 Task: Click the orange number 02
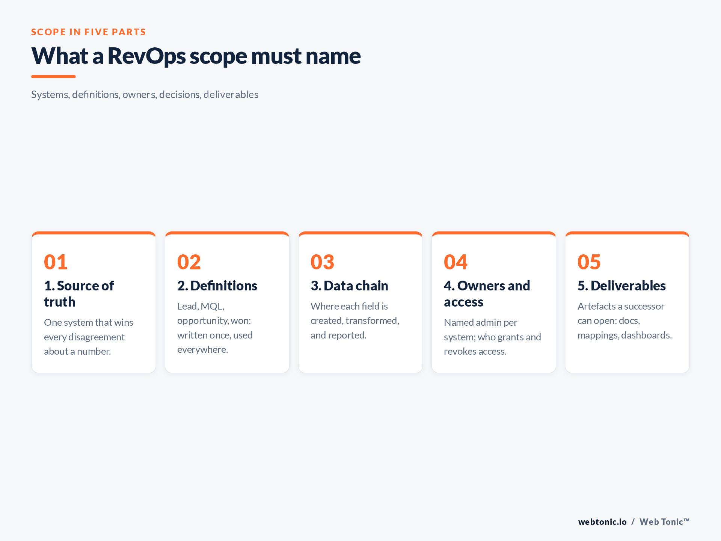click(x=189, y=262)
